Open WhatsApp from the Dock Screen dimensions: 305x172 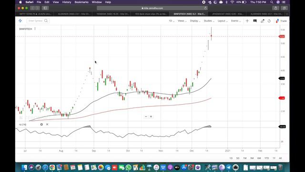coord(128,167)
